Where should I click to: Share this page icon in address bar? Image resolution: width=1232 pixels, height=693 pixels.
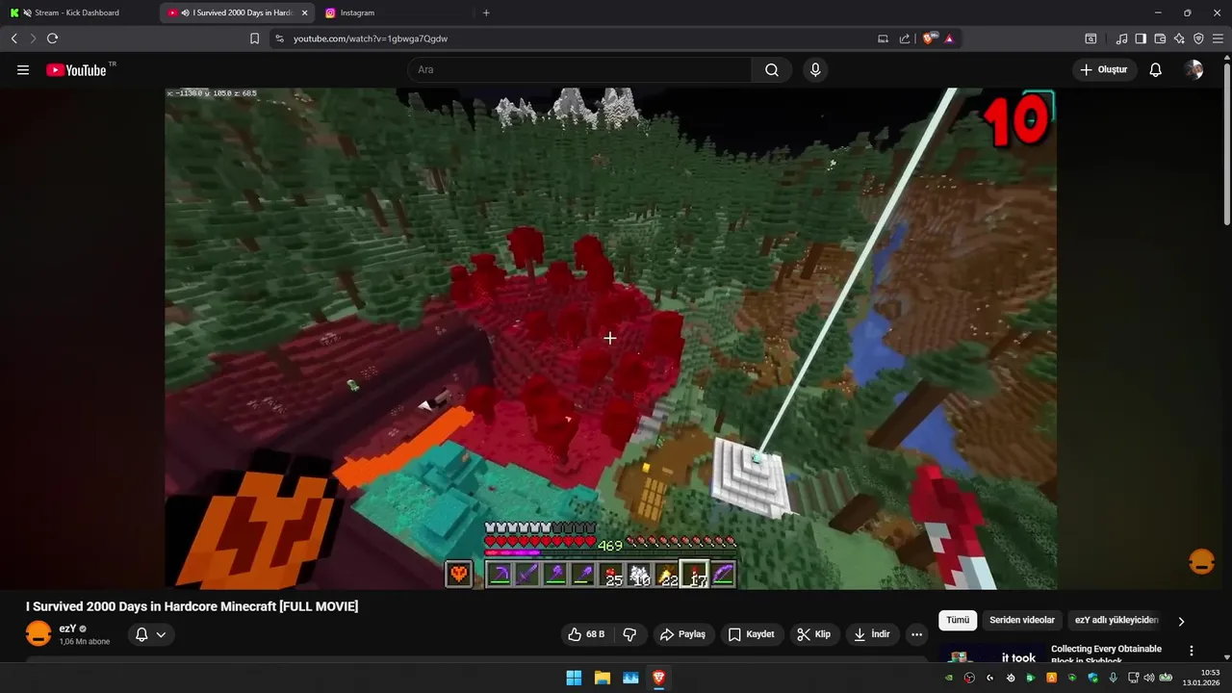click(905, 38)
